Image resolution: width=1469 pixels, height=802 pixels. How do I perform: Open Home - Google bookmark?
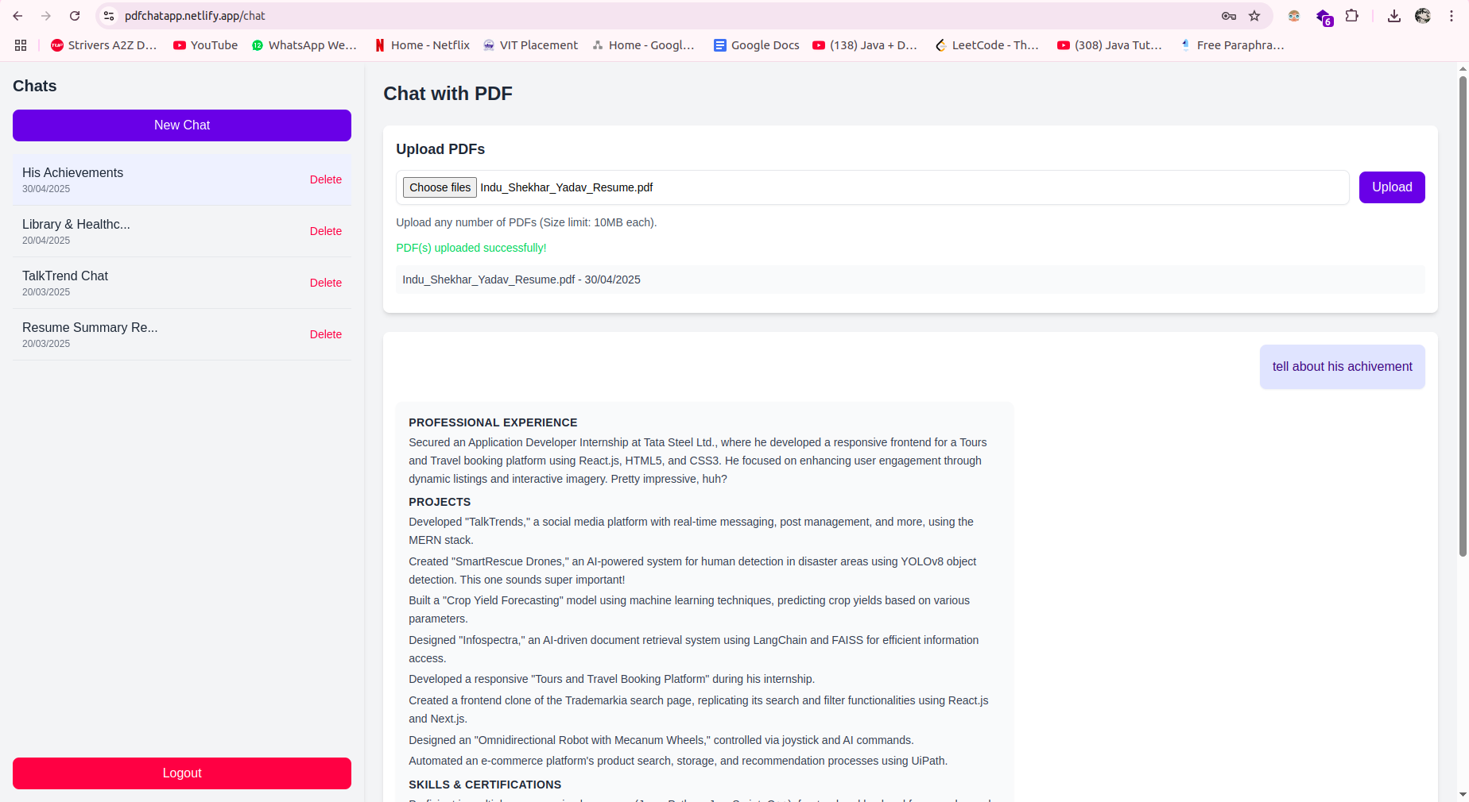pyautogui.click(x=643, y=45)
